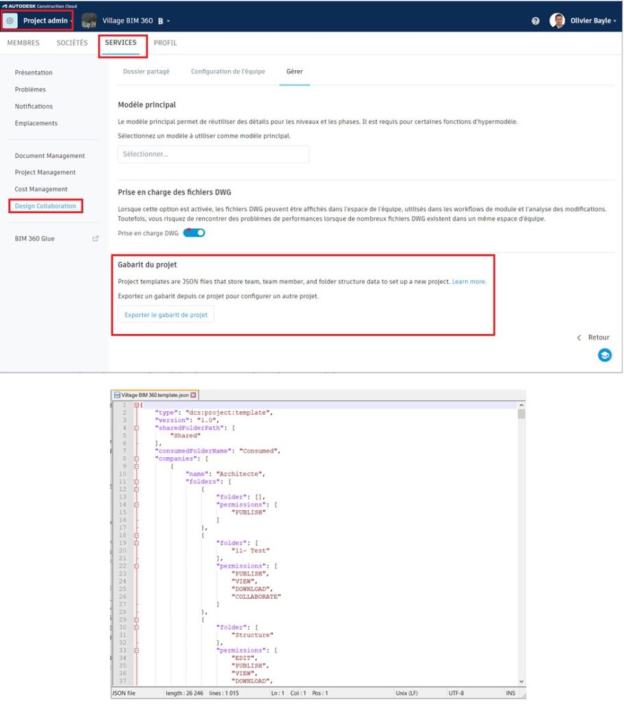Open Problèmes in the sidebar

click(30, 89)
